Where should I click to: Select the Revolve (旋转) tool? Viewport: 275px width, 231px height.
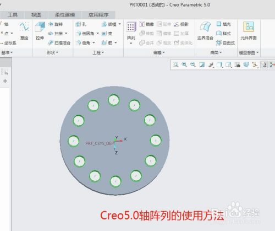point(55,24)
